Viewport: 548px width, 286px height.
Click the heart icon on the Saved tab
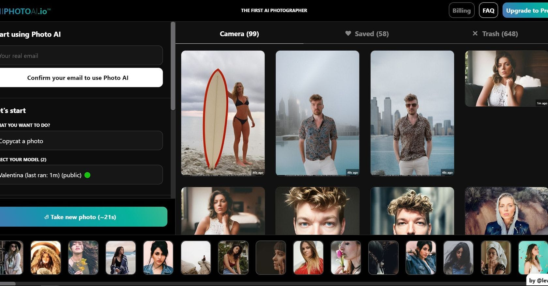[x=348, y=33]
